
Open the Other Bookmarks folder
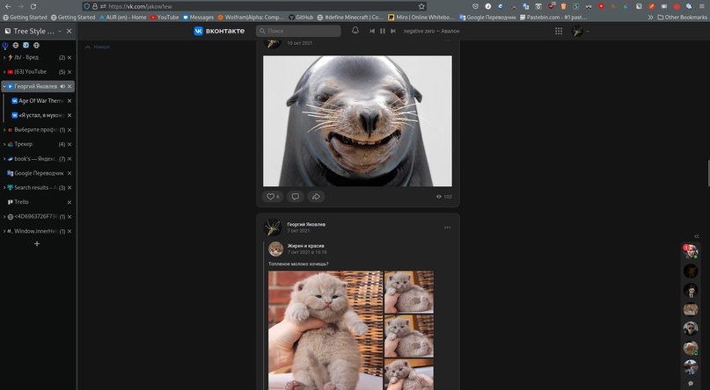[683, 18]
